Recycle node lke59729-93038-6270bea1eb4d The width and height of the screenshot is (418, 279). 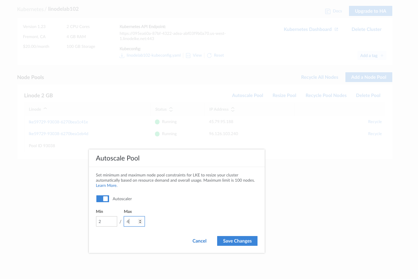[375, 134]
